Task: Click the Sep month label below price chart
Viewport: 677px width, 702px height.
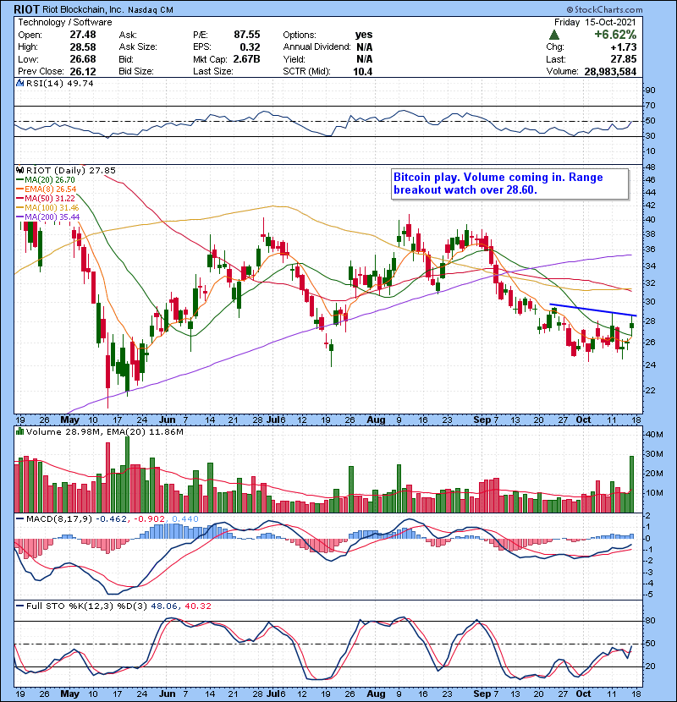Action: (x=482, y=420)
